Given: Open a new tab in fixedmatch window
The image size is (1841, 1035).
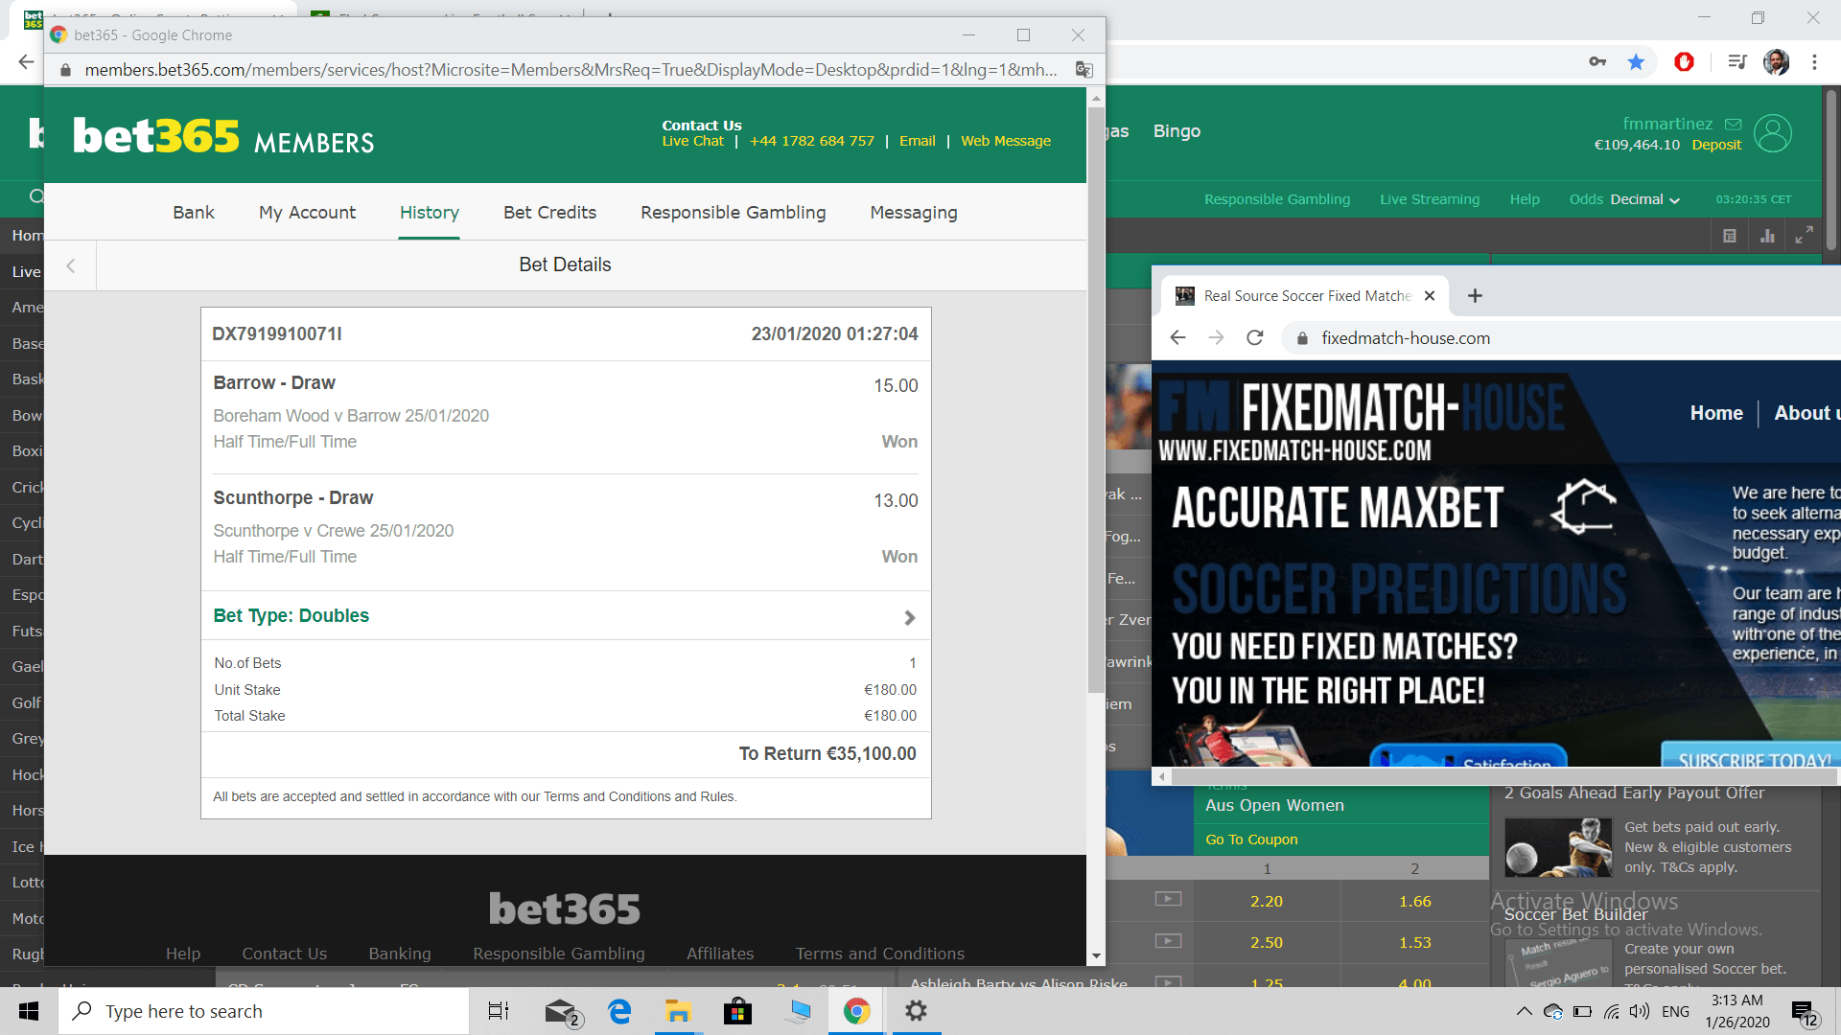Looking at the screenshot, I should pos(1475,295).
